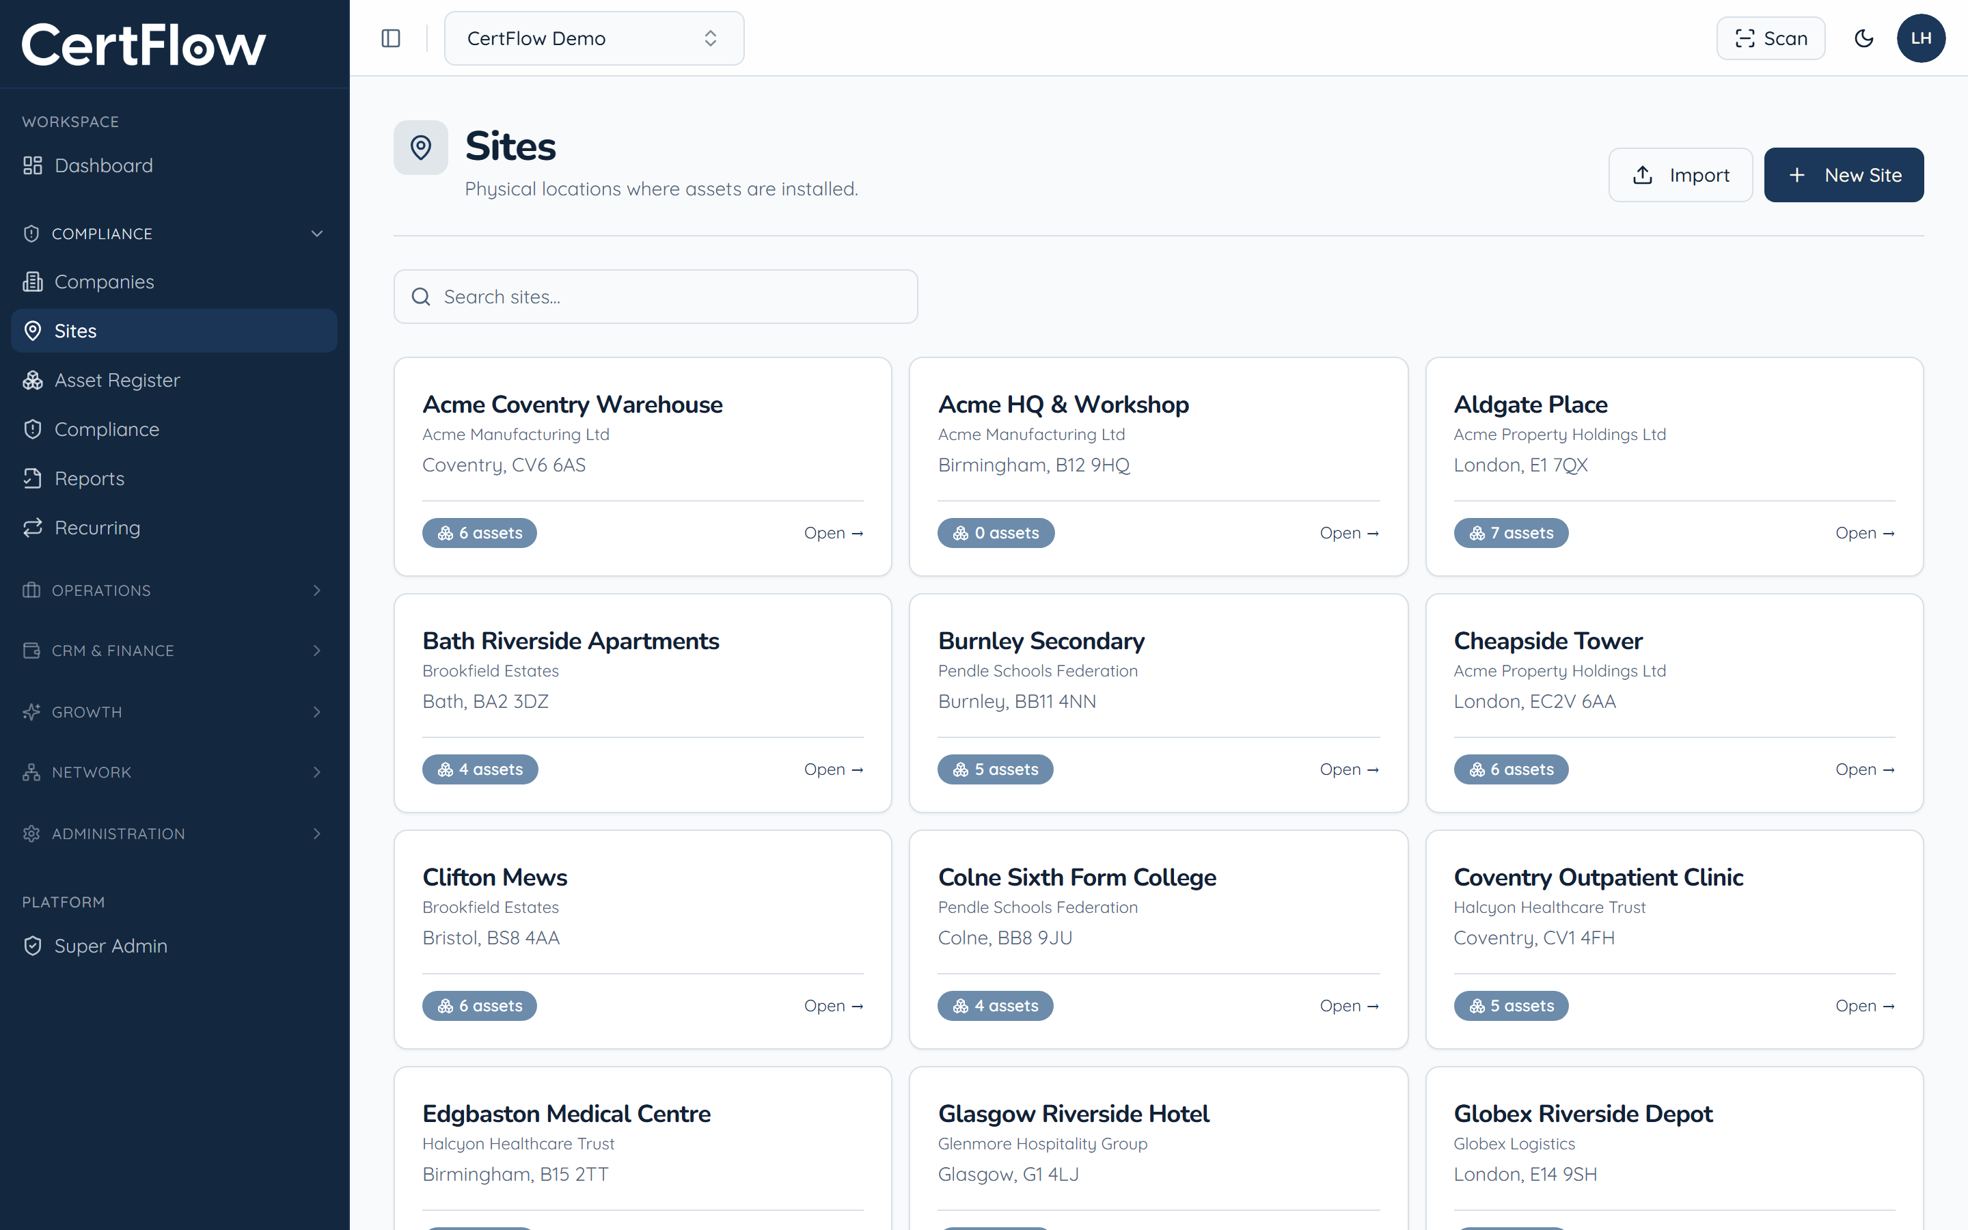Toggle the sidebar collapse icon

(x=390, y=38)
